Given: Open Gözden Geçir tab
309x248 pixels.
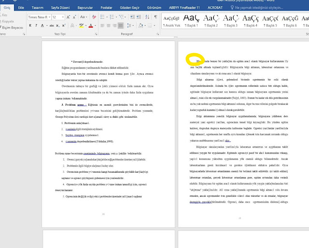Looking at the screenshot, I should (x=129, y=8).
